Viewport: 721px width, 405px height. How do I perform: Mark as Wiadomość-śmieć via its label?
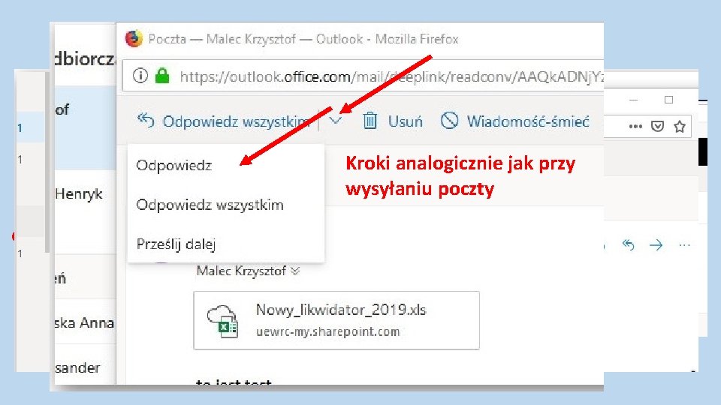pyautogui.click(x=528, y=121)
